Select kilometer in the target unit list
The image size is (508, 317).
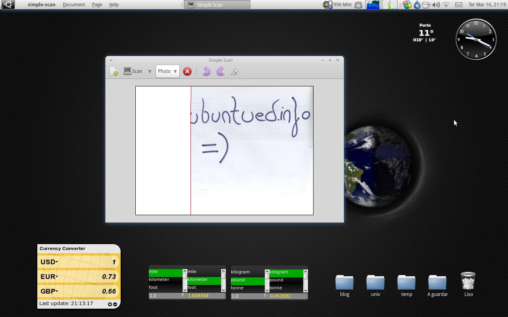click(x=204, y=280)
